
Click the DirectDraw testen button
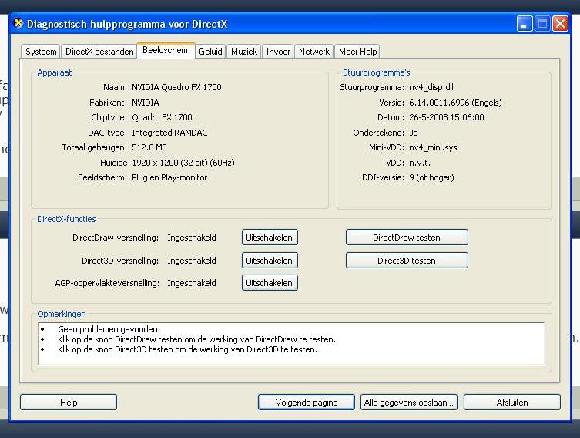[407, 238]
